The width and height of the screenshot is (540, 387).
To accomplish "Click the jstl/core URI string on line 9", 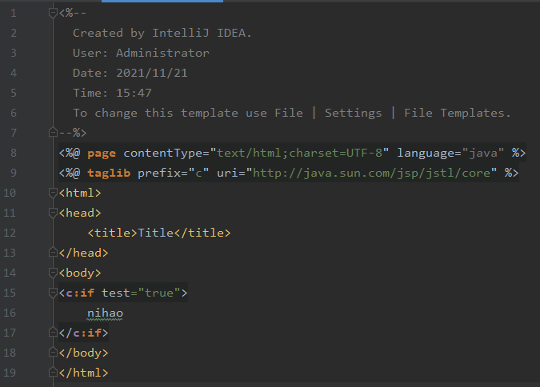I will coord(371,173).
